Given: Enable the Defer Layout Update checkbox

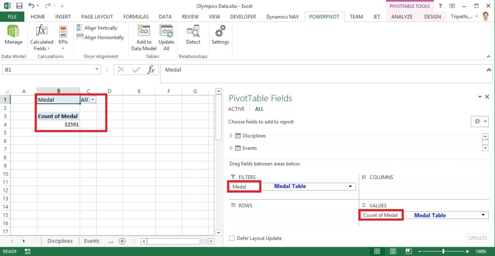Looking at the screenshot, I should click(232, 238).
